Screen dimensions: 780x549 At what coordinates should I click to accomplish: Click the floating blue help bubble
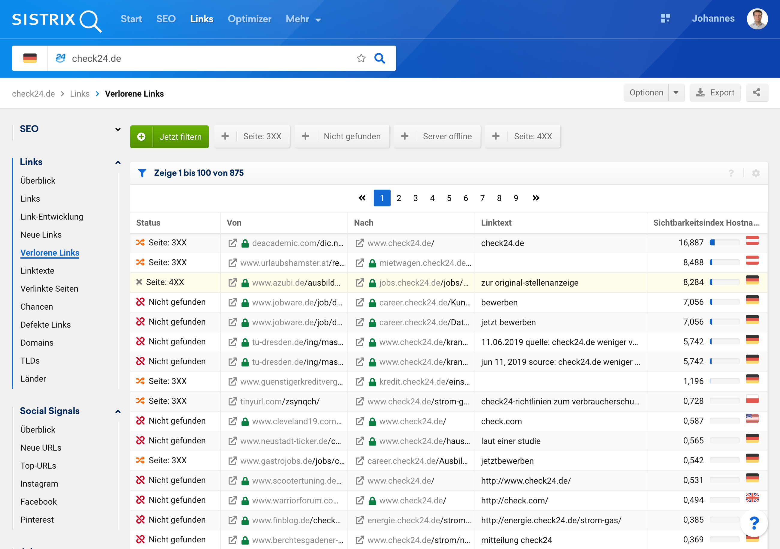[x=754, y=523]
